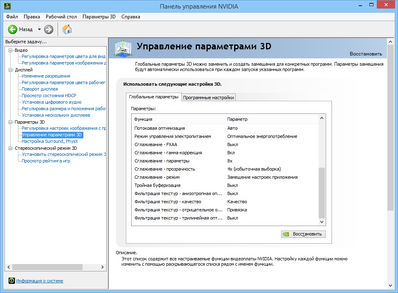Select Режим управления электропитанием row
Image resolution: width=398 pixels, height=293 pixels.
click(225, 136)
